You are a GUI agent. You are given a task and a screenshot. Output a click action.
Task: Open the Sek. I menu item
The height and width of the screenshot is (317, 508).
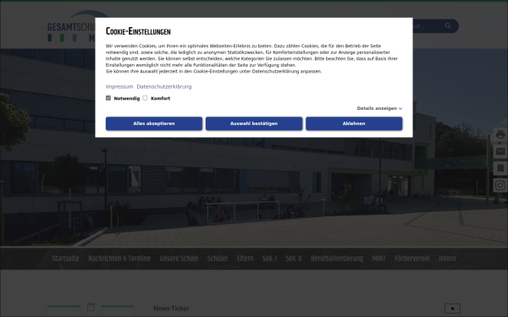[x=269, y=259]
